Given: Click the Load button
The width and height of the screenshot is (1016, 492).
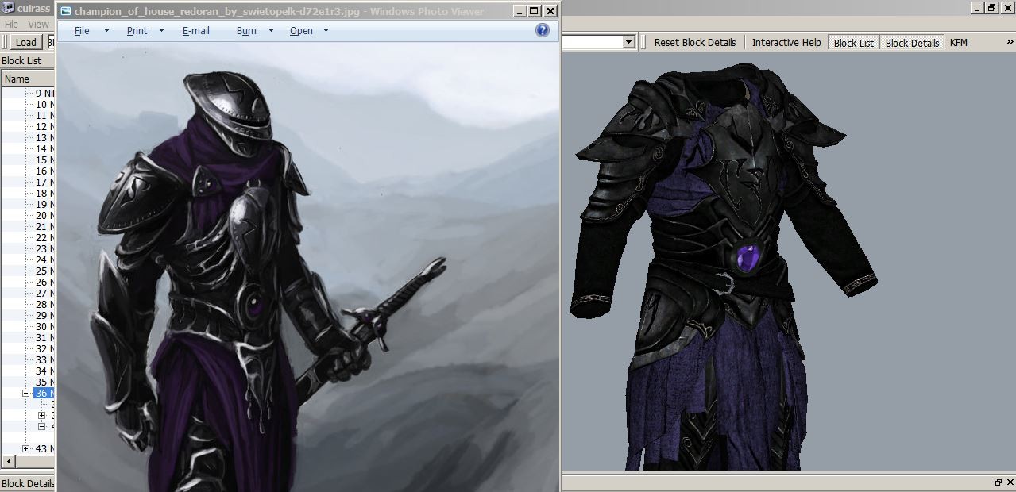Looking at the screenshot, I should point(25,43).
